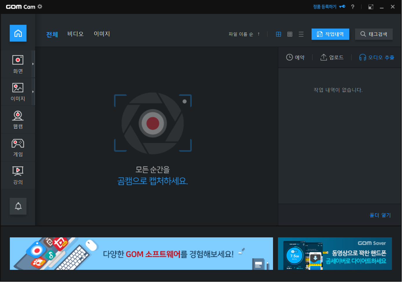
Task: Expand the 화면 recording options arrow
Action: [x=33, y=64]
